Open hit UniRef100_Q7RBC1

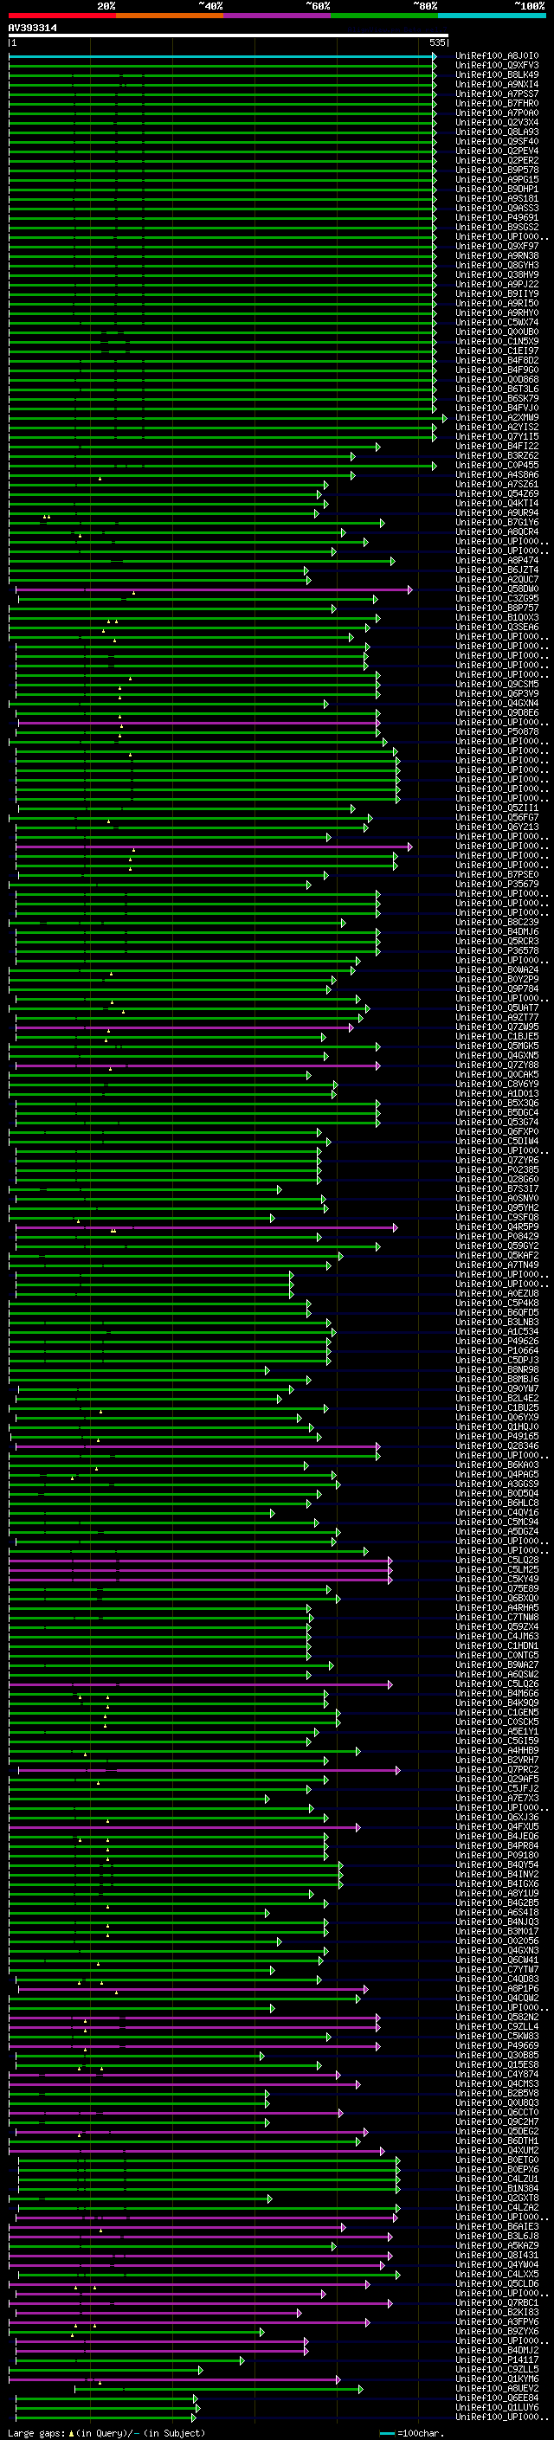(497, 2302)
